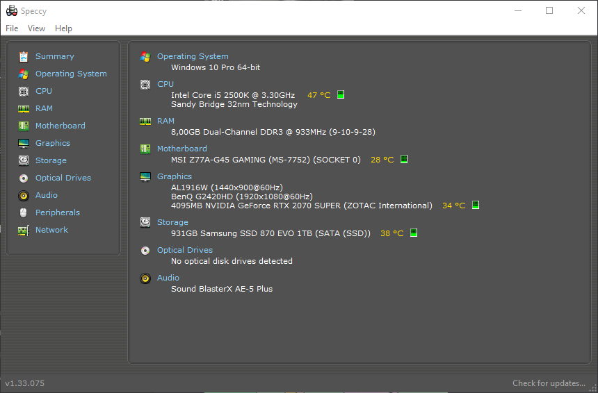The width and height of the screenshot is (598, 393).
Task: Click the Optical Drives disc icon in sidebar
Action: (24, 178)
